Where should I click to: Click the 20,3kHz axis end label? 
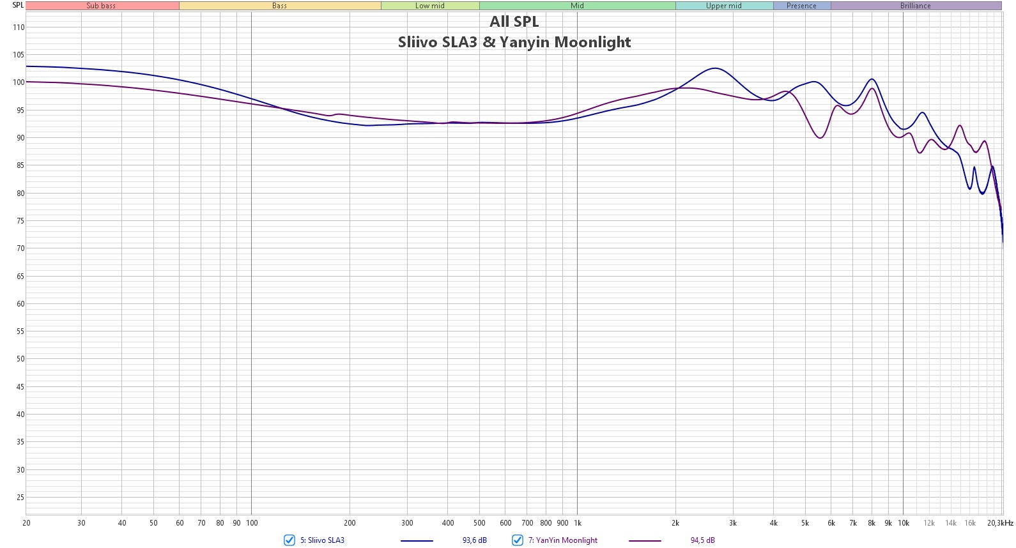[1000, 523]
